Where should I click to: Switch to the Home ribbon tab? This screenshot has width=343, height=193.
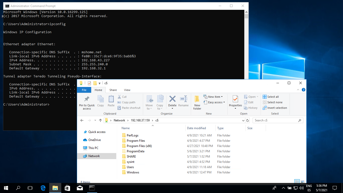point(98,90)
